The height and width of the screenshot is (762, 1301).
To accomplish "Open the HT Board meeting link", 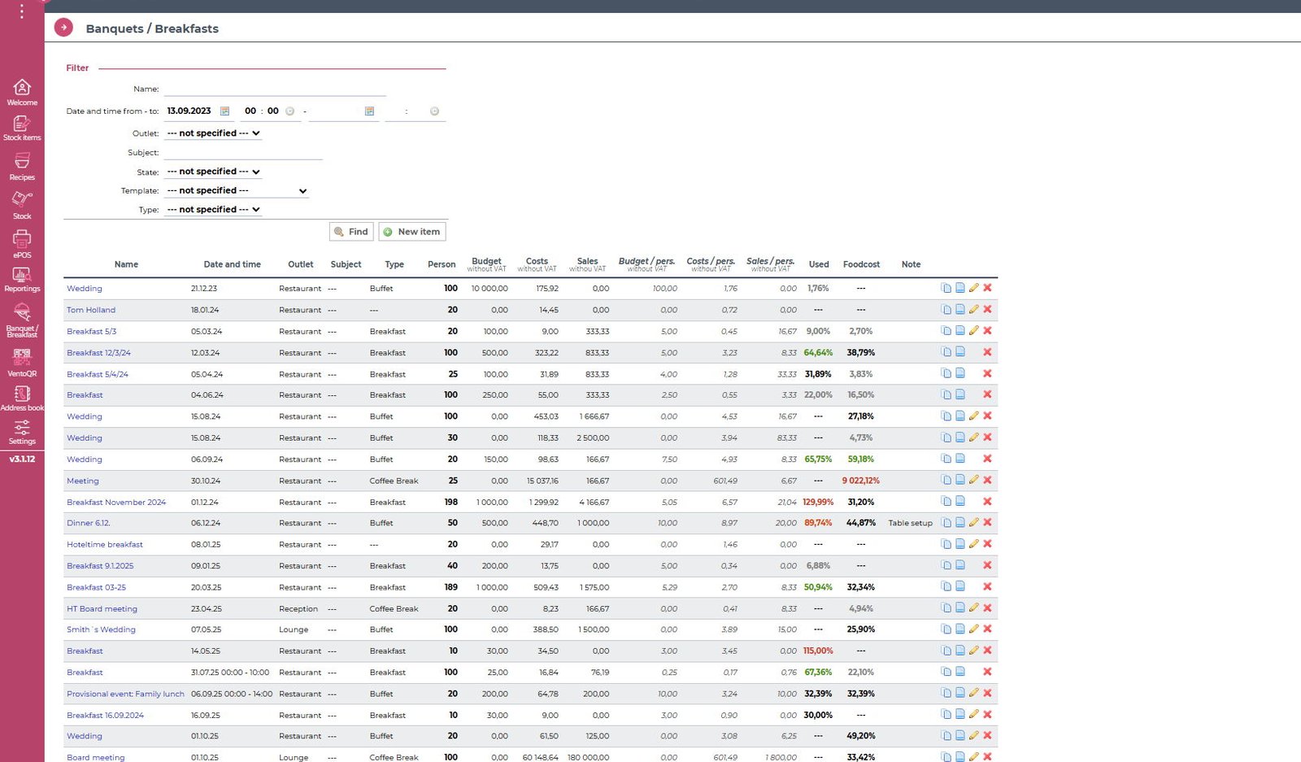I will [x=102, y=609].
